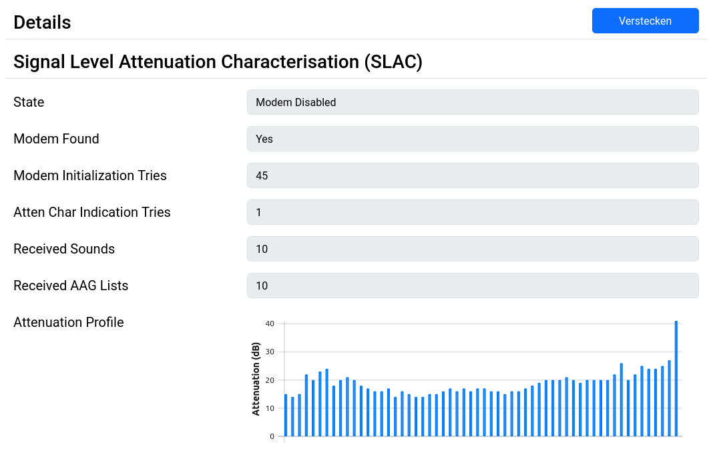Click the Received AAG Lists value field
The image size is (715, 451).
473,286
